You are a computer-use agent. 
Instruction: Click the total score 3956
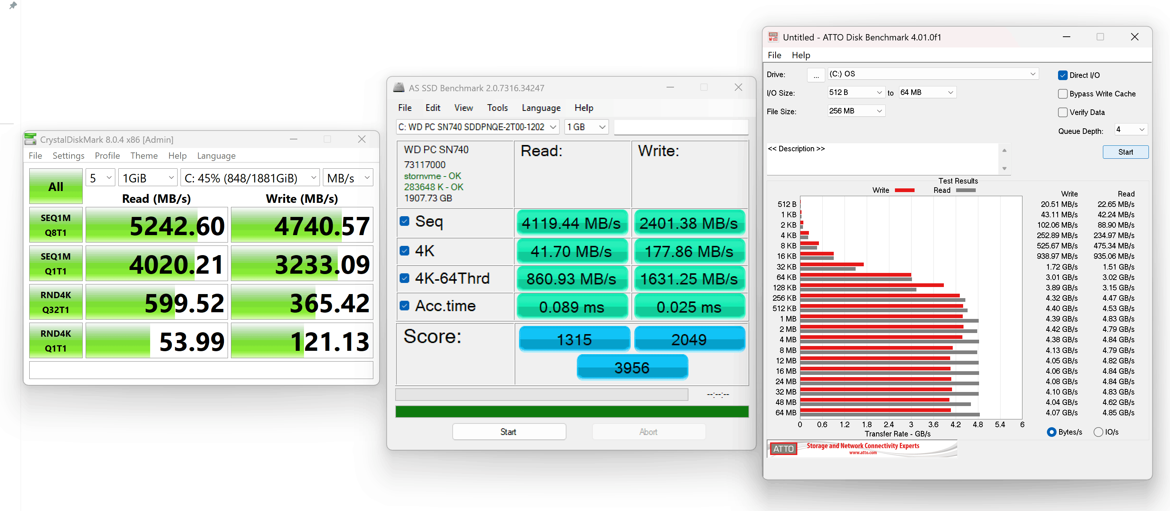pos(632,367)
